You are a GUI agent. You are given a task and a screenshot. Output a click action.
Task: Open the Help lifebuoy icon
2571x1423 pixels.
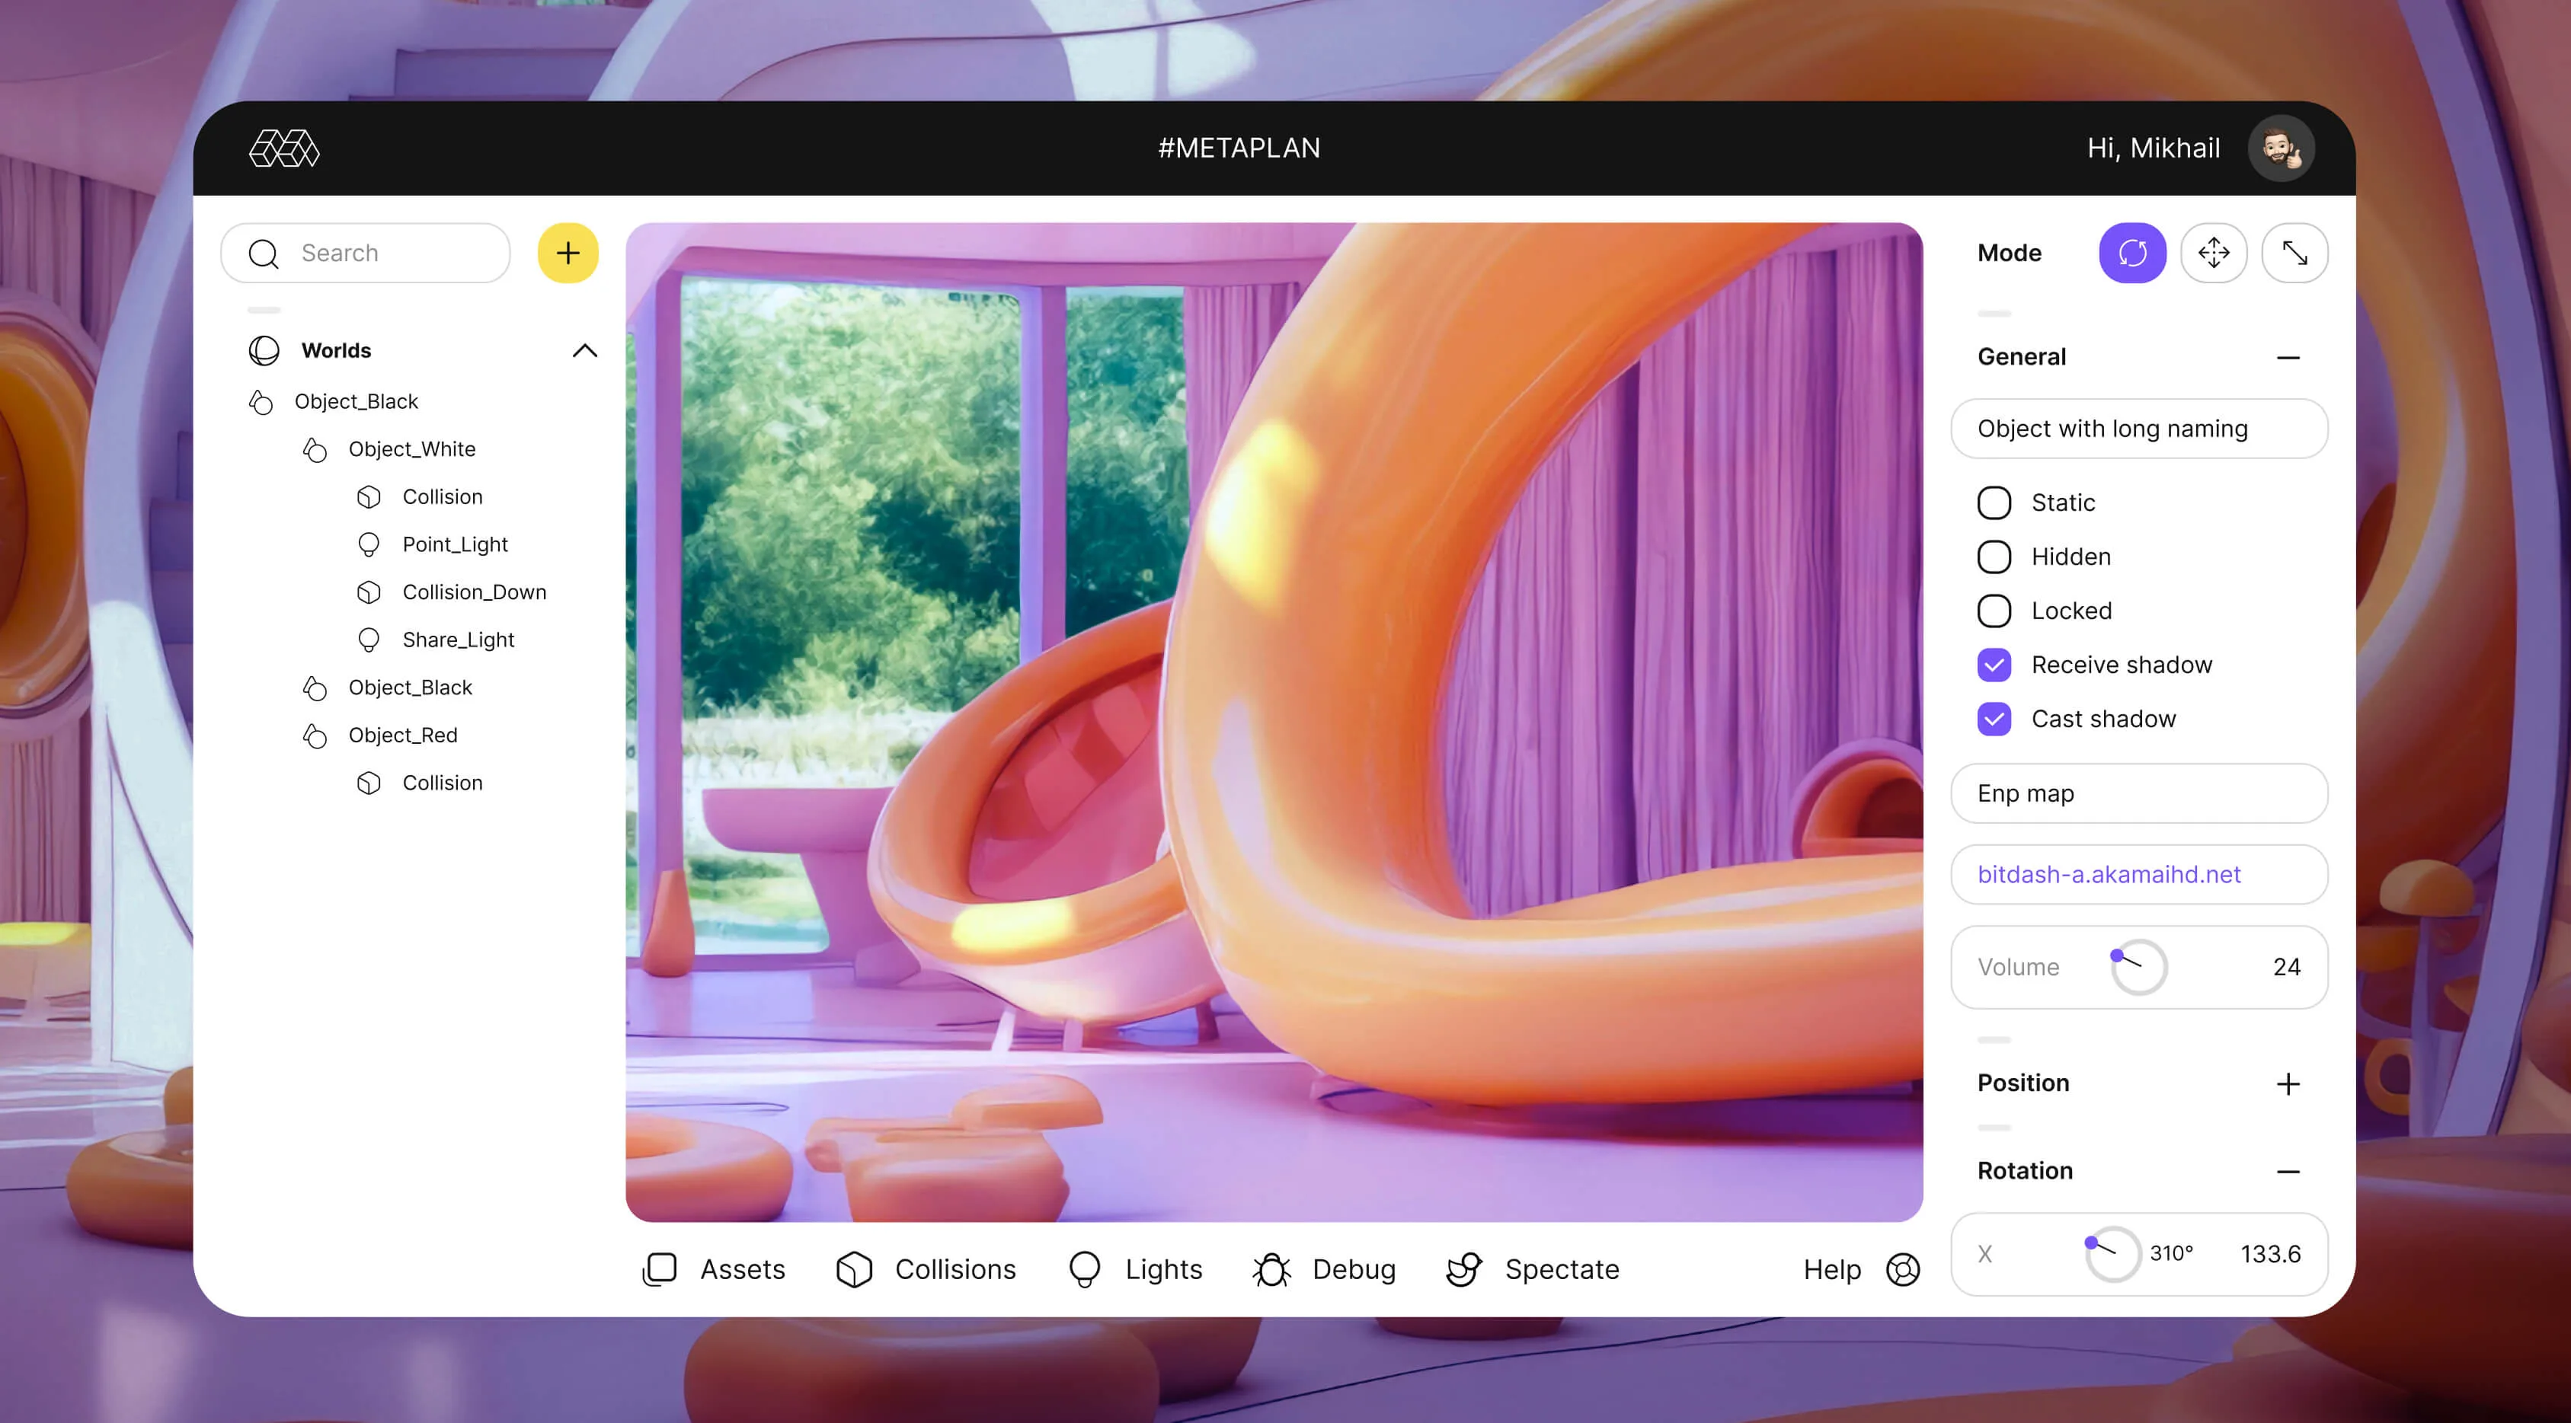tap(1902, 1269)
